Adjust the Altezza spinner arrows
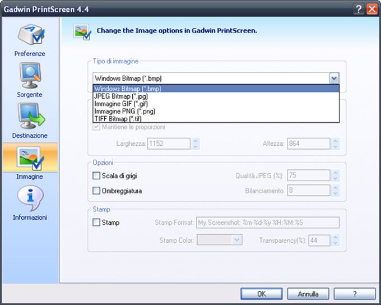 point(335,144)
